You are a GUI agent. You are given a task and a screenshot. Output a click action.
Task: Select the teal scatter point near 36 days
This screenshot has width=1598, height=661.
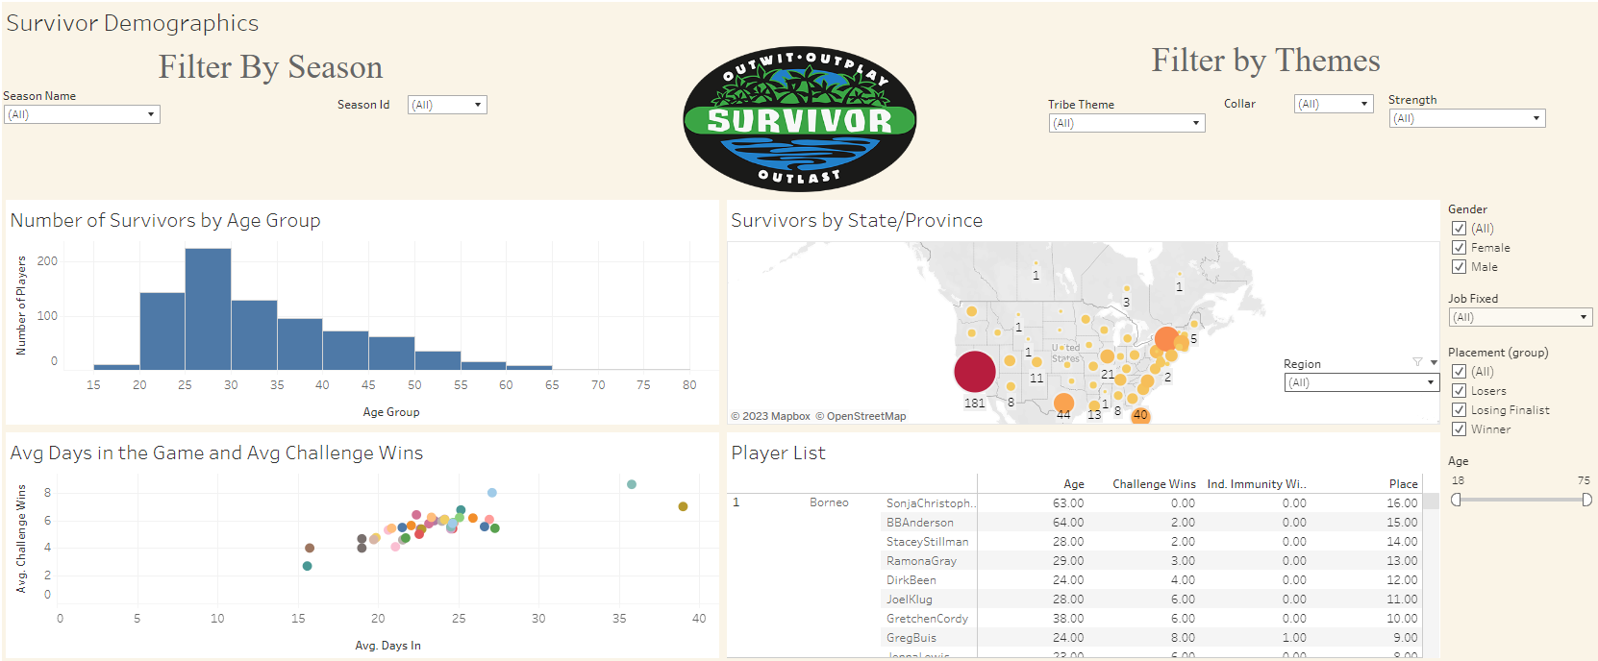[x=632, y=484]
